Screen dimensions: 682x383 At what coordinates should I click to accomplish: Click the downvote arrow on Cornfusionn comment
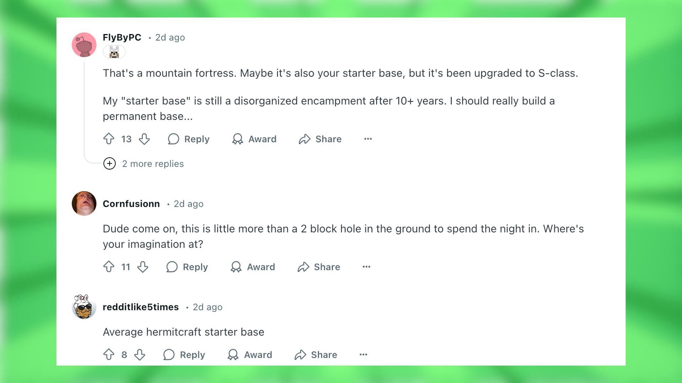pos(142,267)
